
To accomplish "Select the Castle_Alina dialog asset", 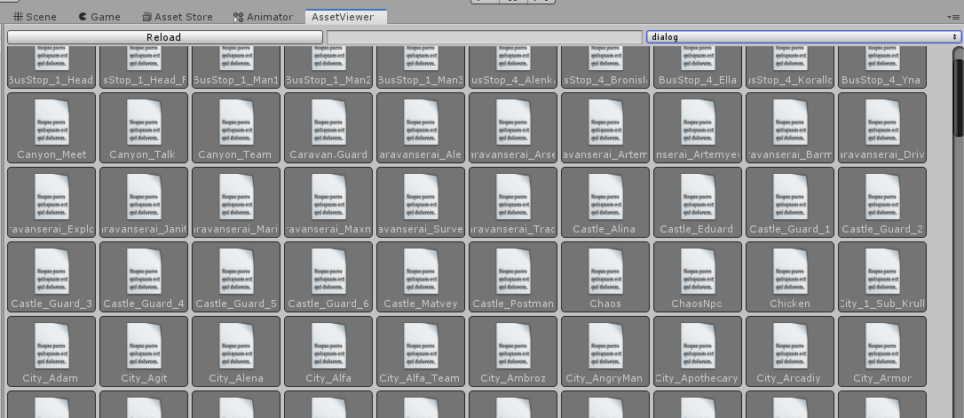I will [x=605, y=202].
